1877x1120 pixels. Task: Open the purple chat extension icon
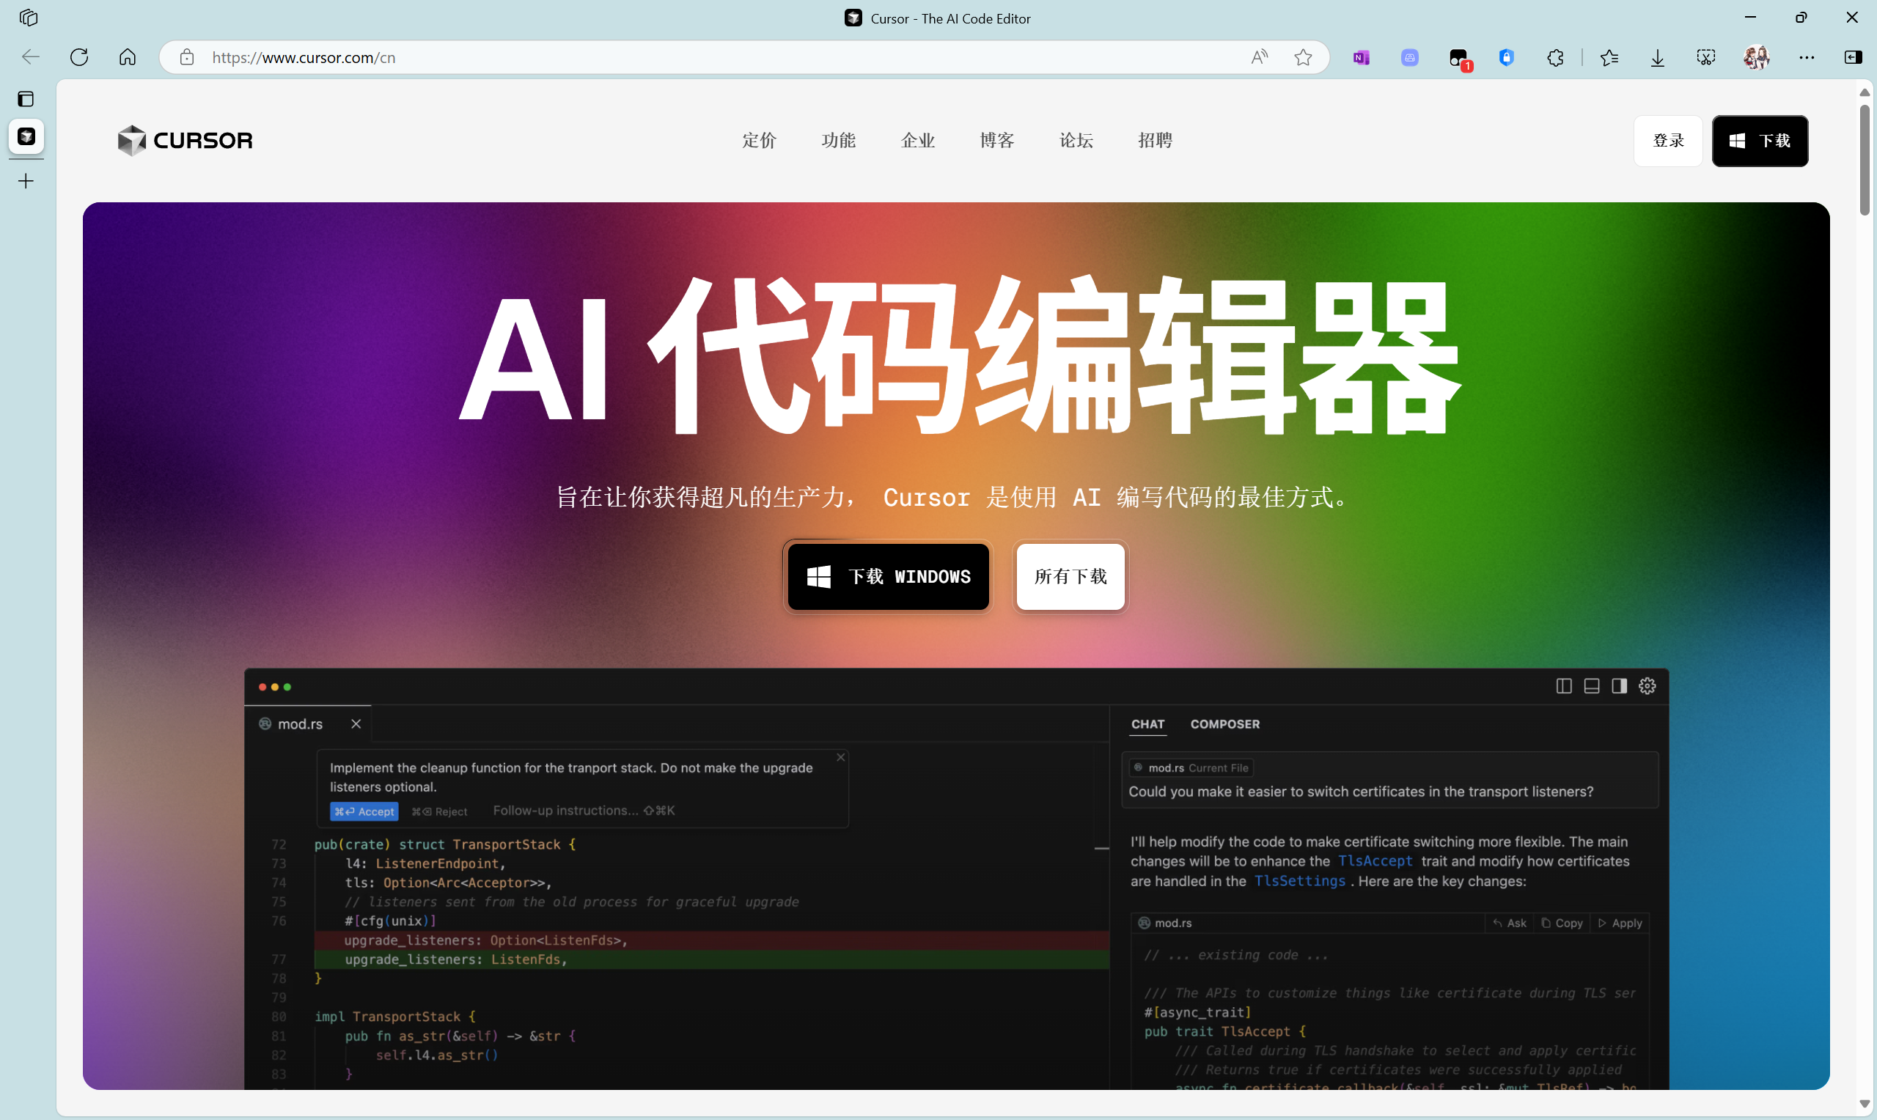(x=1409, y=57)
